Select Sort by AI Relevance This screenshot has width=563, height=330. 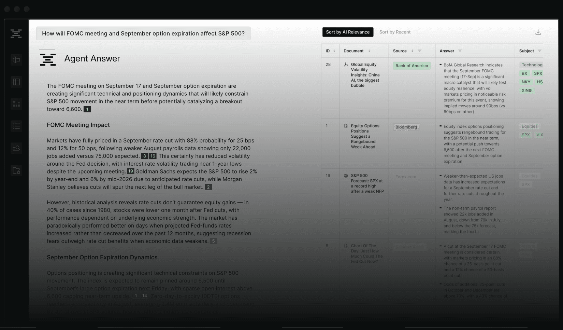[348, 32]
